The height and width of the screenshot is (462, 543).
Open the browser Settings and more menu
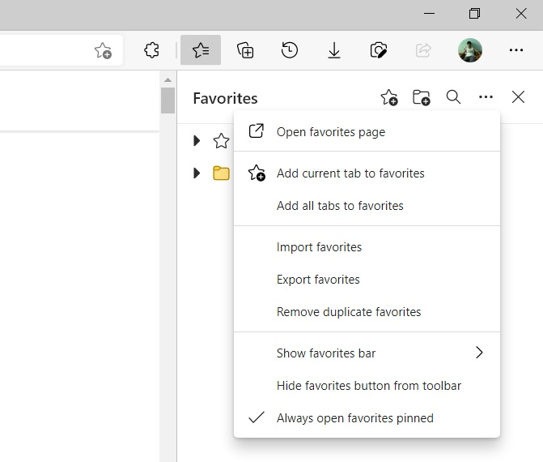pos(516,50)
